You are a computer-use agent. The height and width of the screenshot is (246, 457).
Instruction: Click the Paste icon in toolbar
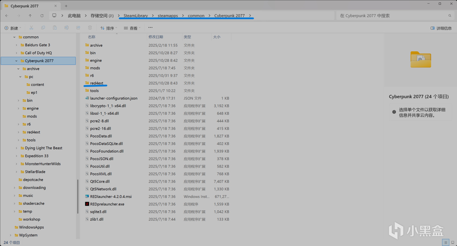(x=55, y=28)
